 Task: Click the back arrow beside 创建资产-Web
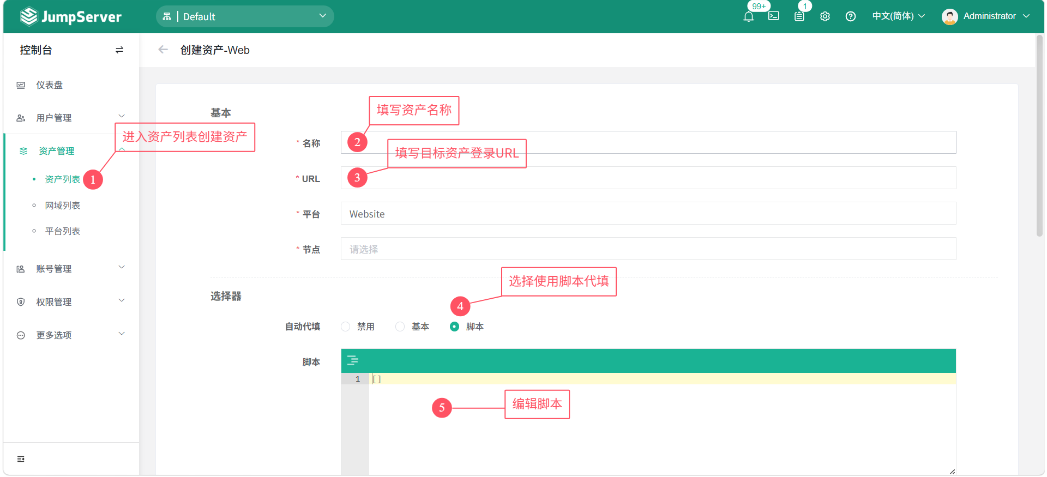163,50
